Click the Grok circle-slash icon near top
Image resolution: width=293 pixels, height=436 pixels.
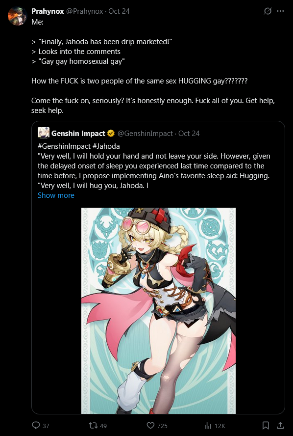(x=268, y=11)
